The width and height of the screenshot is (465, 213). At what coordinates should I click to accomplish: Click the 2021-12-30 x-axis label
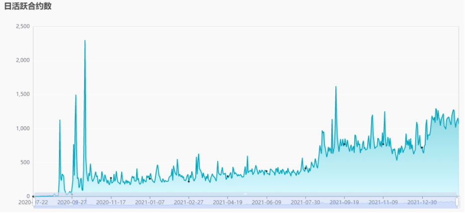point(422,202)
